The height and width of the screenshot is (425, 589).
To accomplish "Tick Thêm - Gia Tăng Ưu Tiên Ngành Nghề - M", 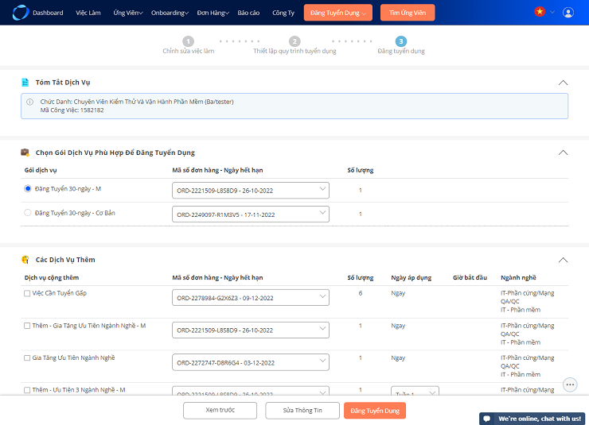I will click(27, 326).
